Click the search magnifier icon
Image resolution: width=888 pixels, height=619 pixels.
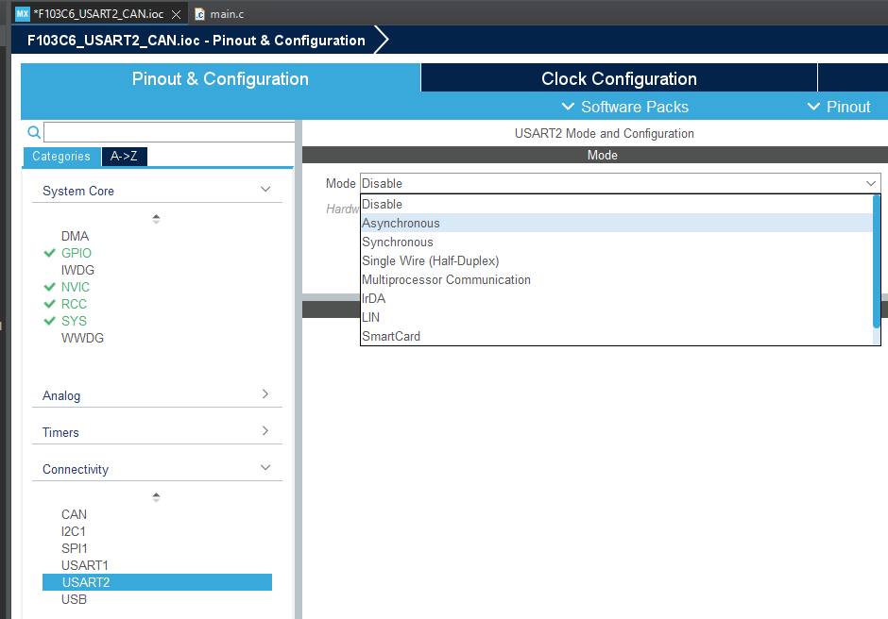coord(33,132)
